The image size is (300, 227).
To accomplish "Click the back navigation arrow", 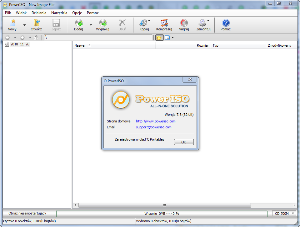I will click(7, 38).
